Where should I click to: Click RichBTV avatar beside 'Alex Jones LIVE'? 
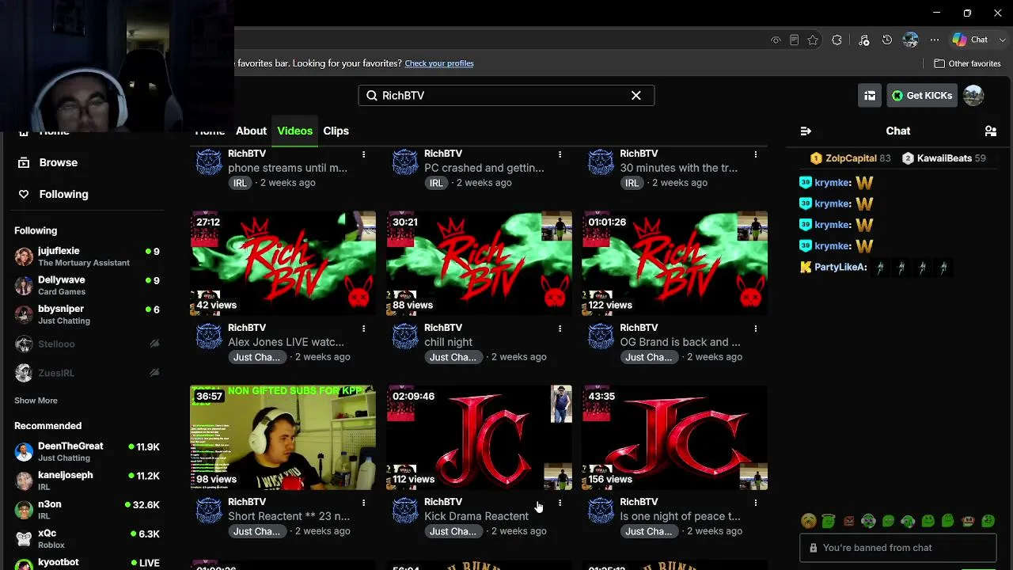[209, 336]
